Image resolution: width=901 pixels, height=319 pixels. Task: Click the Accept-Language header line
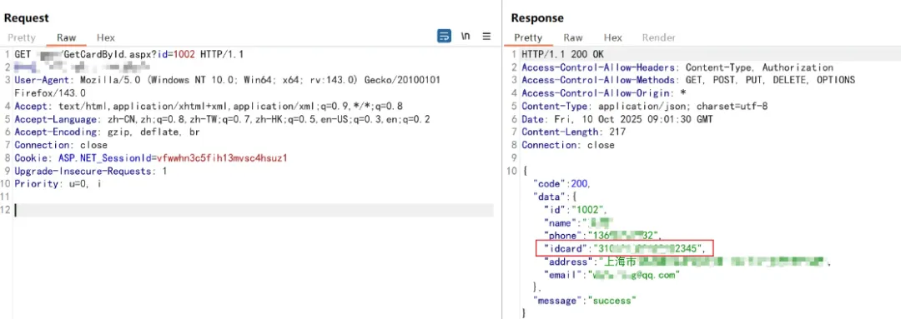pos(223,119)
